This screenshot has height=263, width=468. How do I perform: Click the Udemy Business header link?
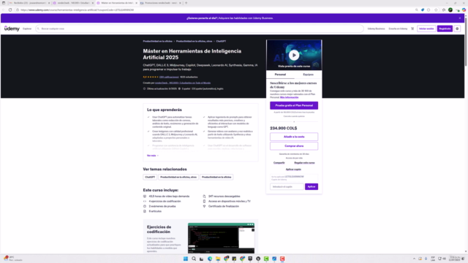(x=376, y=28)
